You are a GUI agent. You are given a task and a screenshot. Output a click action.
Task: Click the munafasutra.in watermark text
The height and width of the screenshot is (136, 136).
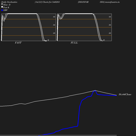click(112, 2)
